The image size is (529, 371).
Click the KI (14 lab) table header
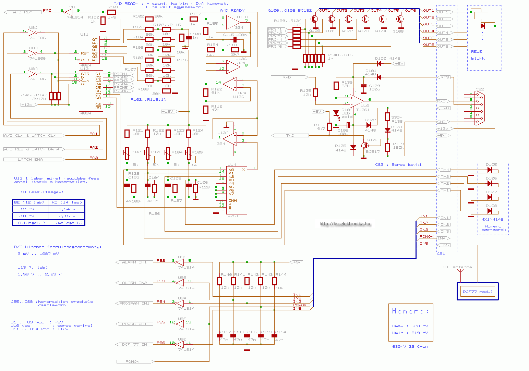[66, 202]
